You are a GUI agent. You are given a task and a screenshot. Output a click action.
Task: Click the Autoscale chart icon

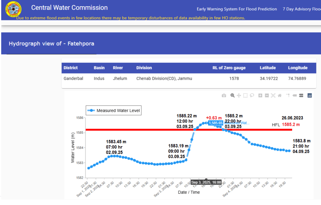coord(273,95)
